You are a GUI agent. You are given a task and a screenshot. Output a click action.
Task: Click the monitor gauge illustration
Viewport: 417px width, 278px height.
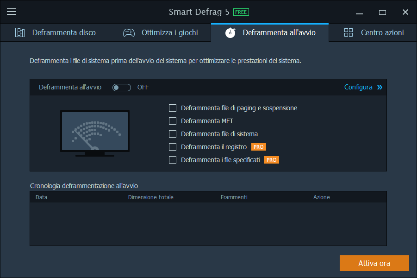pos(95,133)
